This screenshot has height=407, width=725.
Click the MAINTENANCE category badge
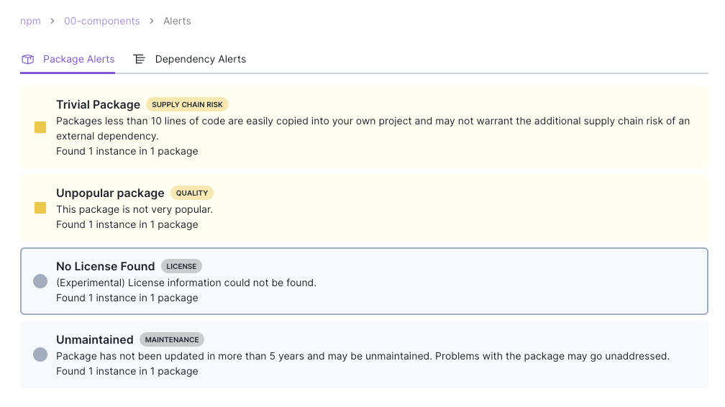pos(172,339)
